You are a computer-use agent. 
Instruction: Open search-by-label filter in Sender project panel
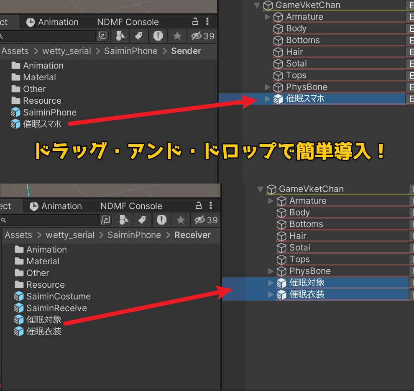pyautogui.click(x=139, y=36)
